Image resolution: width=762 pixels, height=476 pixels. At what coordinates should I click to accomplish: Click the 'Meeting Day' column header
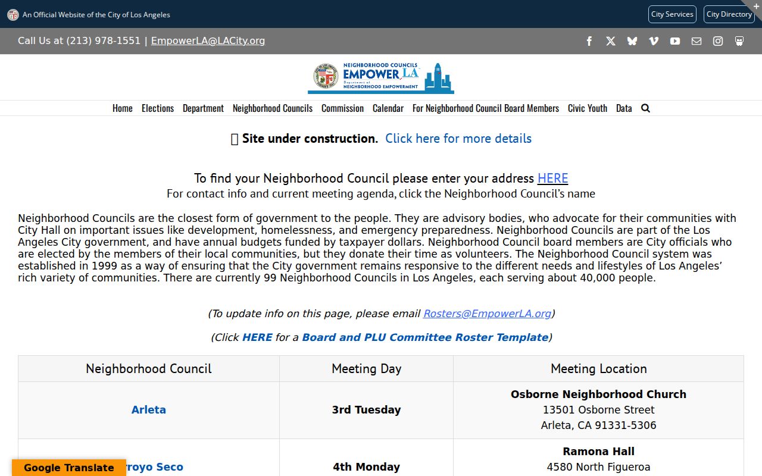point(367,369)
